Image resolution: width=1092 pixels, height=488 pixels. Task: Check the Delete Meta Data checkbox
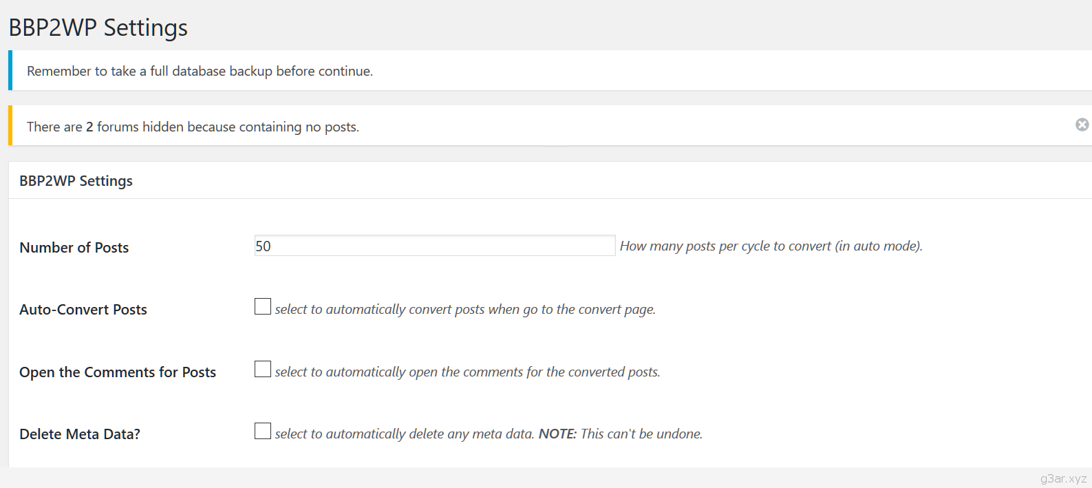coord(263,432)
